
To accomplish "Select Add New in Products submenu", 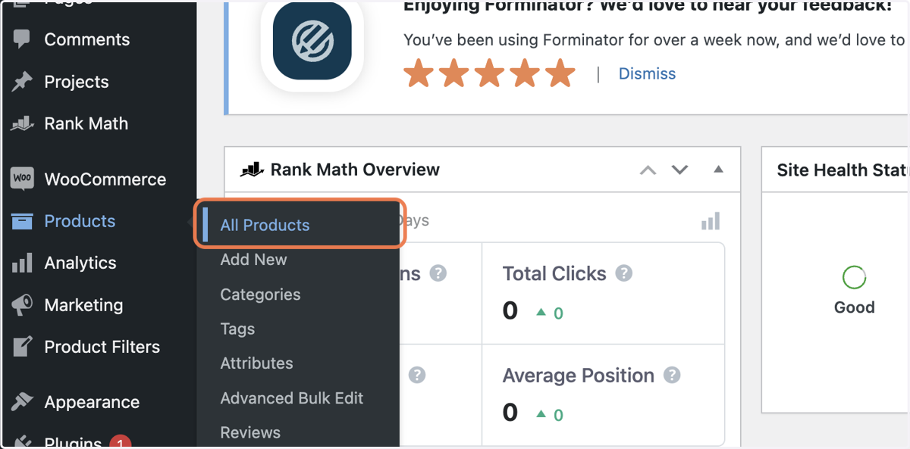I will pyautogui.click(x=253, y=260).
